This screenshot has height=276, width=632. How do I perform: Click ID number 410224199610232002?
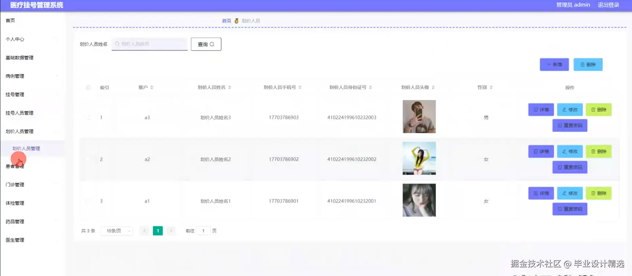pyautogui.click(x=352, y=159)
